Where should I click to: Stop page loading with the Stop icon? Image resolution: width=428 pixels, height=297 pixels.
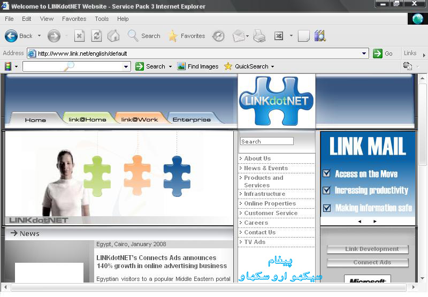coord(79,36)
